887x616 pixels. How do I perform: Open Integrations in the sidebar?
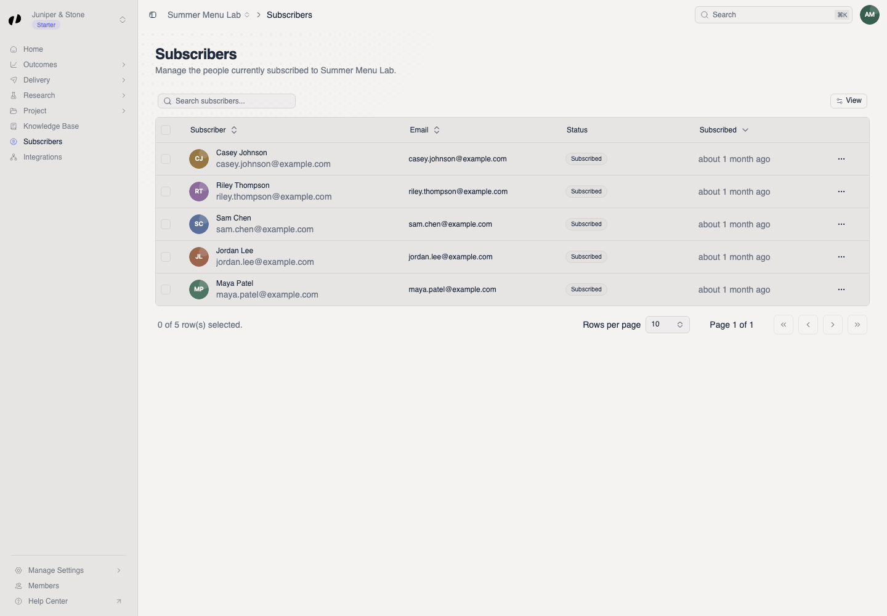pos(68,157)
